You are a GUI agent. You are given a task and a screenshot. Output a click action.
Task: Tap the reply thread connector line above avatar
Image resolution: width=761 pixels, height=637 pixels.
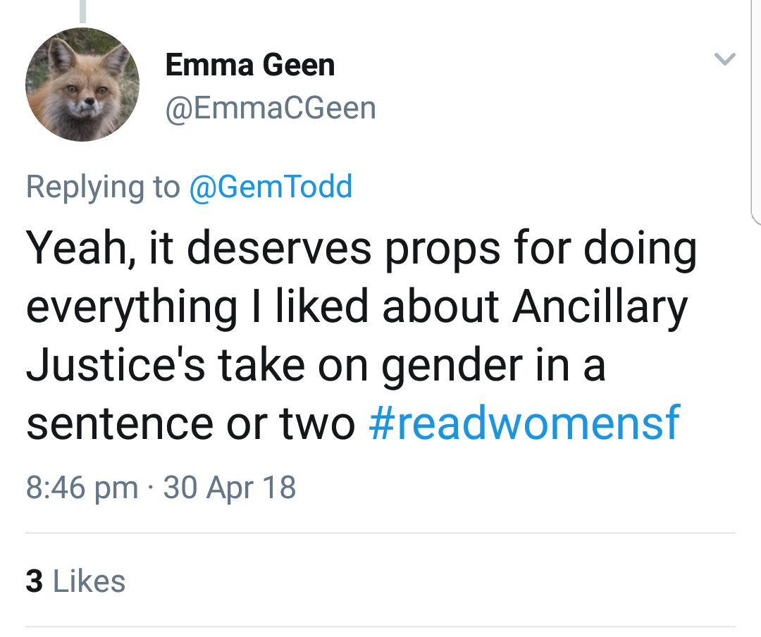pos(82,11)
